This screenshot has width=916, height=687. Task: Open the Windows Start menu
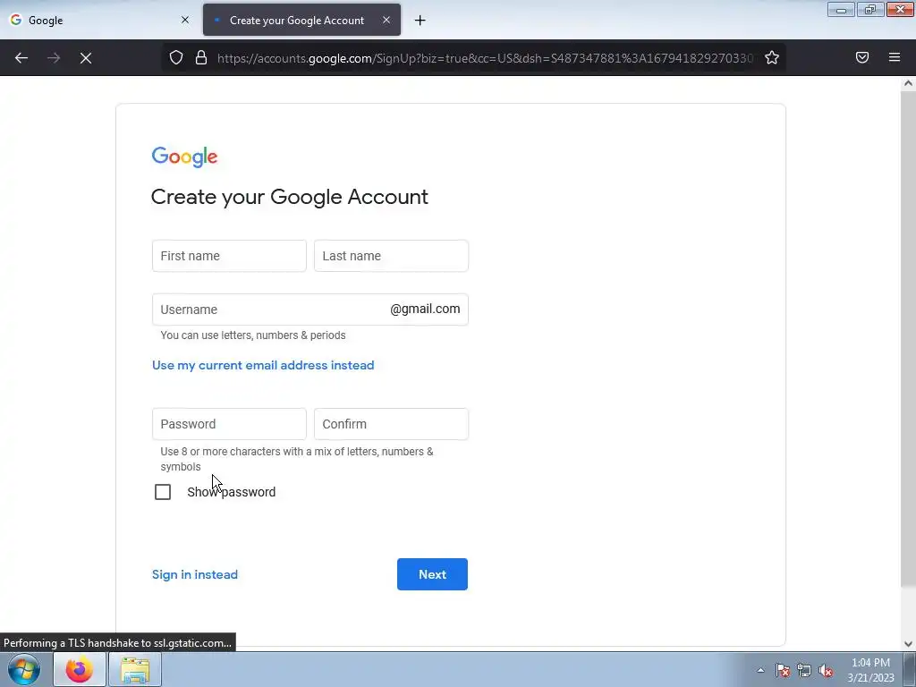pos(24,669)
